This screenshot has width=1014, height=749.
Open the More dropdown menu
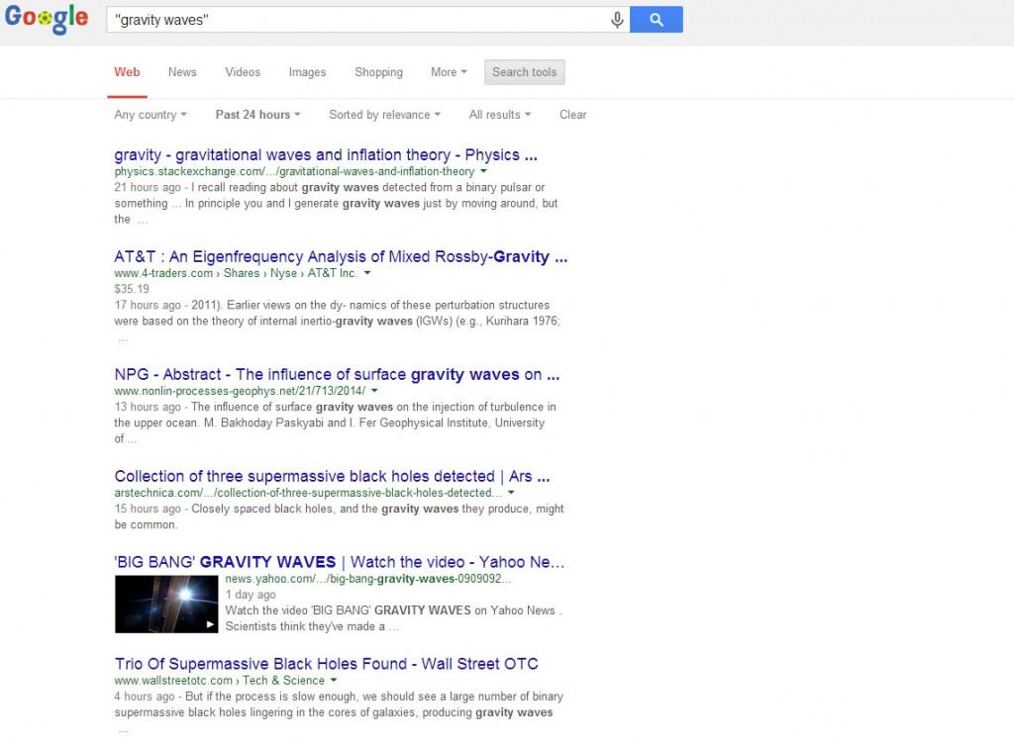pyautogui.click(x=449, y=71)
